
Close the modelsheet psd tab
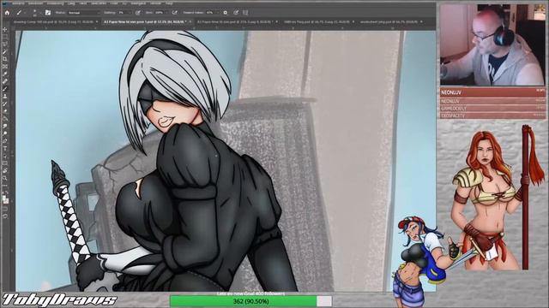point(421,21)
